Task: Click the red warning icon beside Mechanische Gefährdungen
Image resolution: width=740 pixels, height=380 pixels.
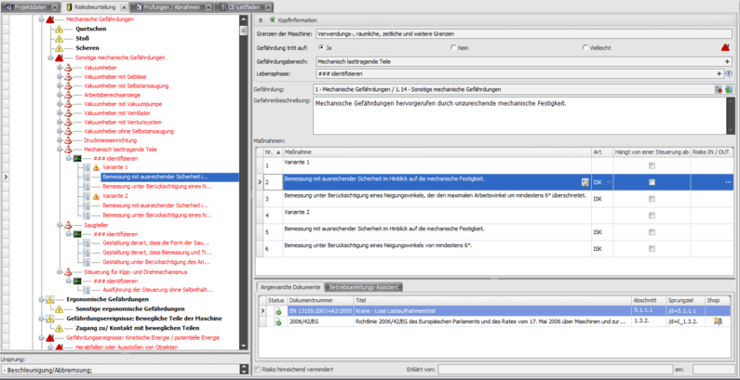Action: (50, 20)
